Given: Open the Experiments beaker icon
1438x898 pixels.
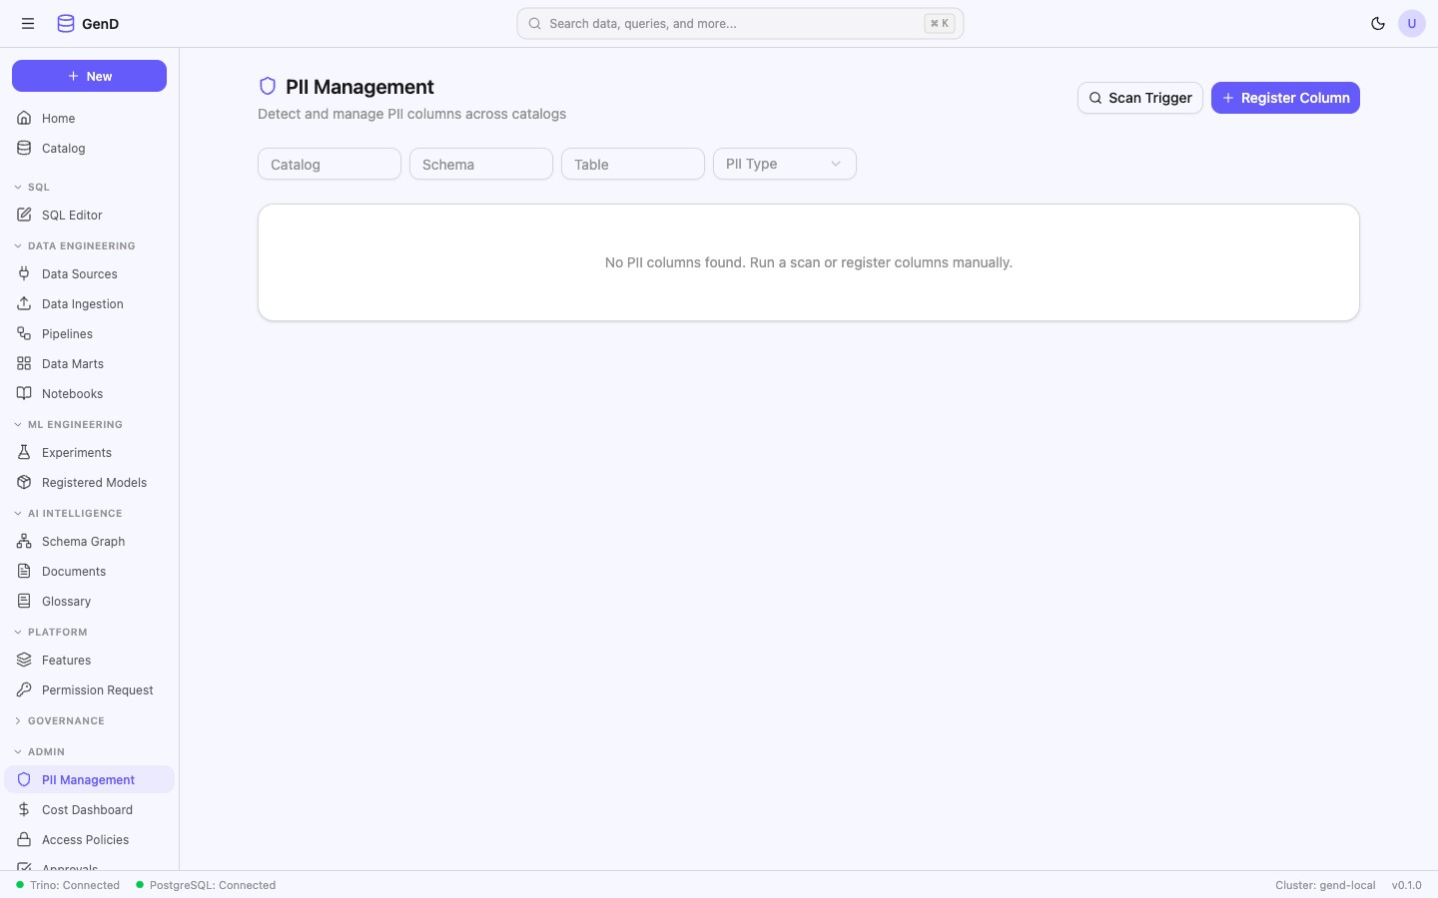Looking at the screenshot, I should click(x=24, y=452).
